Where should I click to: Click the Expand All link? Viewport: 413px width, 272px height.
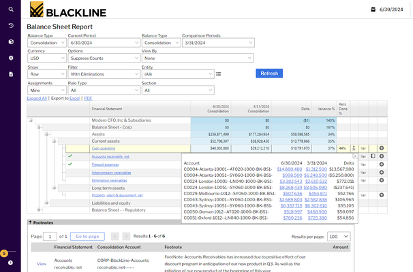37,99
